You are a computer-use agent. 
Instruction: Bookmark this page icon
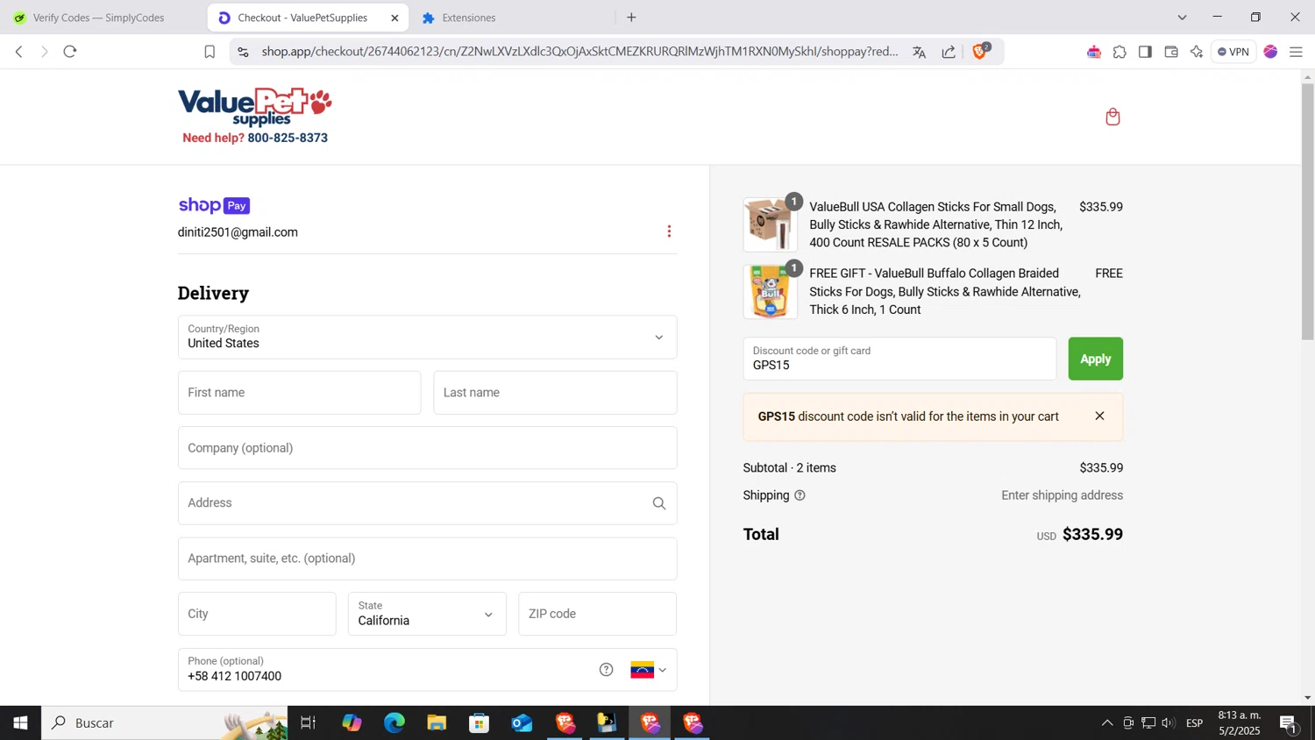(x=210, y=52)
